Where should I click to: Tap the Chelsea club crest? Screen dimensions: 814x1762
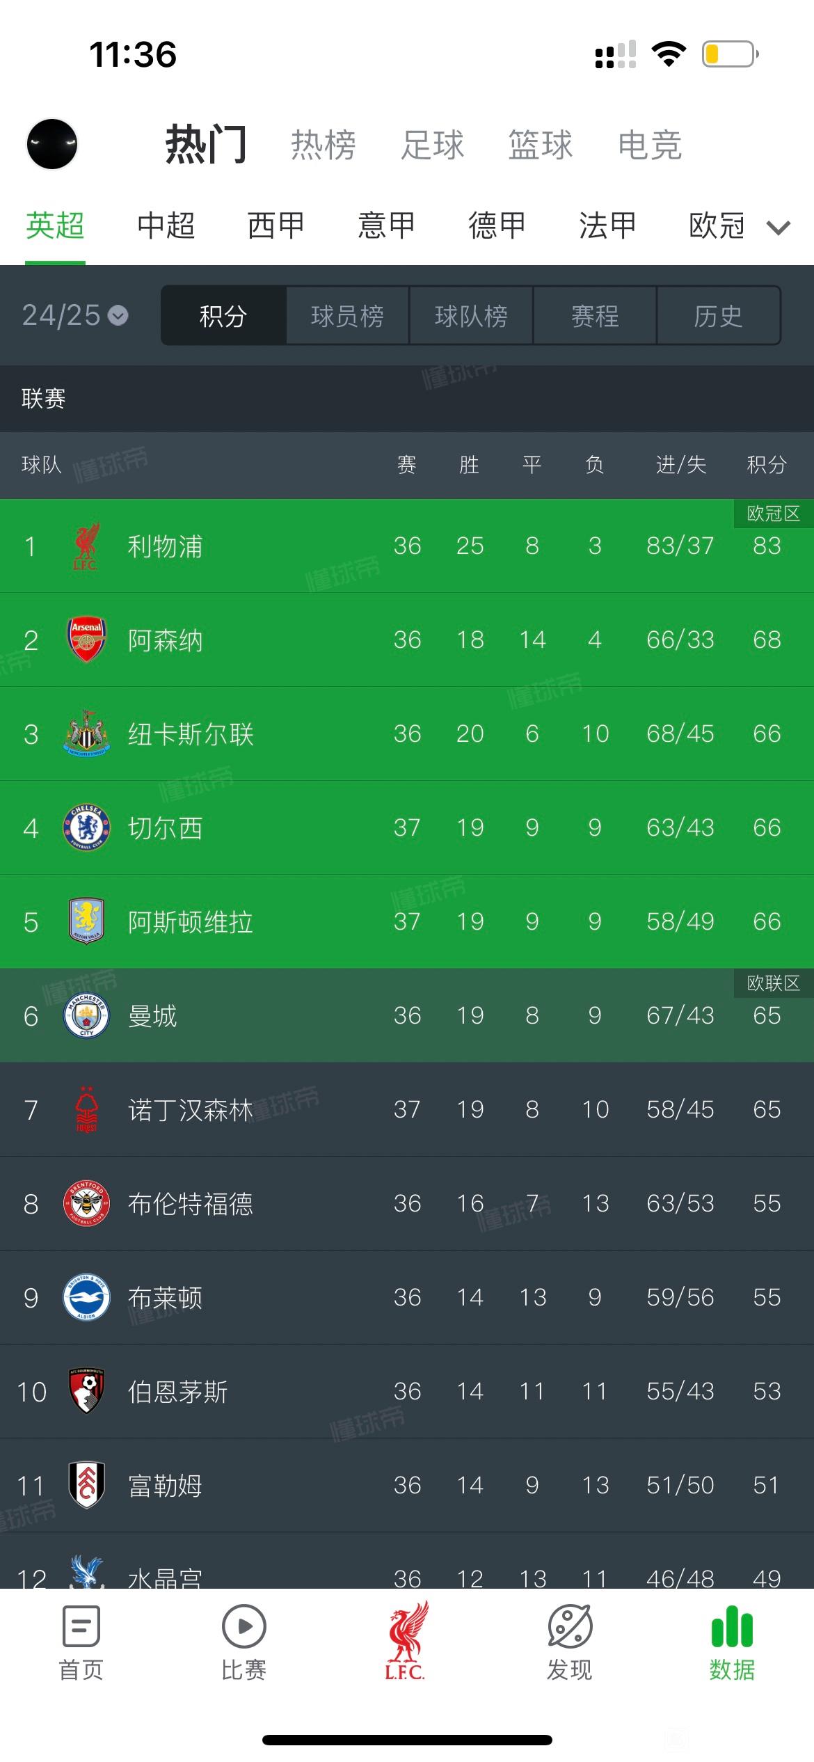pyautogui.click(x=86, y=827)
